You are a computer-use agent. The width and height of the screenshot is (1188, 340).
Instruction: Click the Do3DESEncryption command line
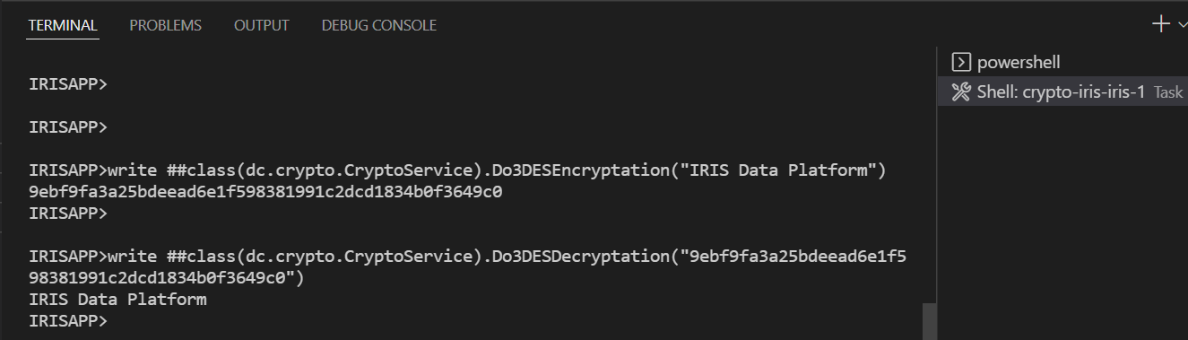457,170
